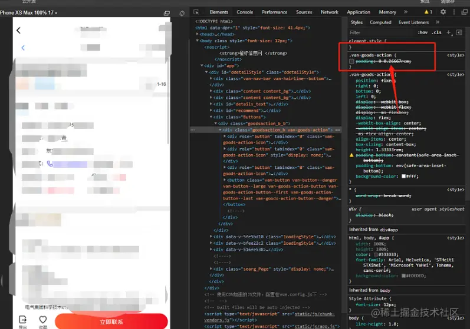Expand the div id="details_text" node
The width and height of the screenshot is (470, 329).
coord(211,104)
